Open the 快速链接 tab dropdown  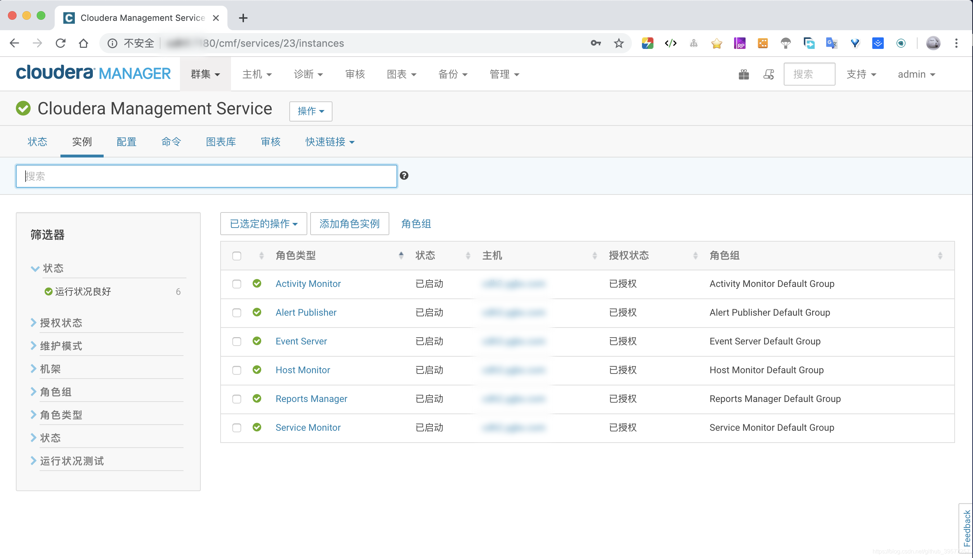[x=330, y=142]
